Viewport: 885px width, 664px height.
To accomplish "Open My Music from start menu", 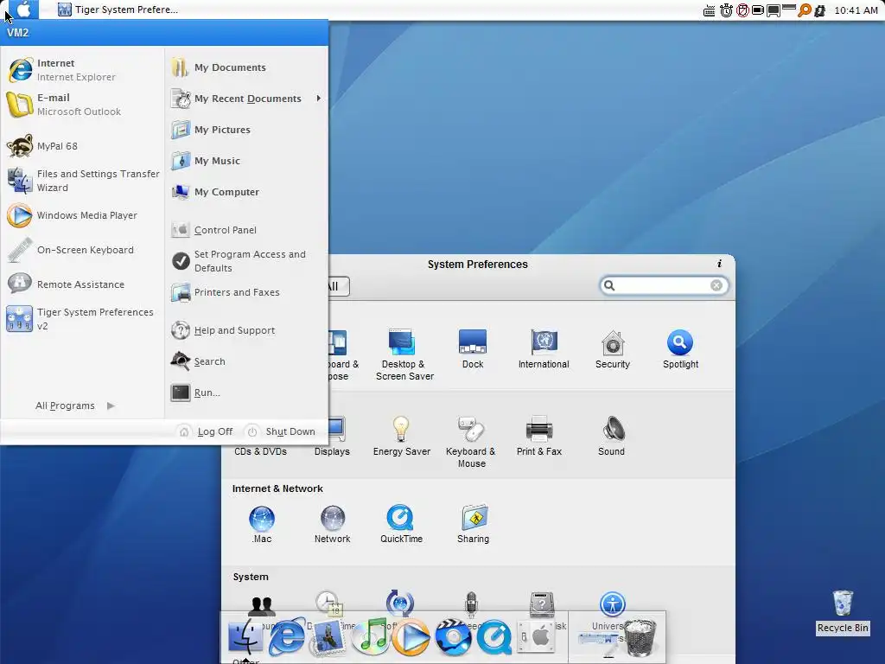I will tap(246, 161).
